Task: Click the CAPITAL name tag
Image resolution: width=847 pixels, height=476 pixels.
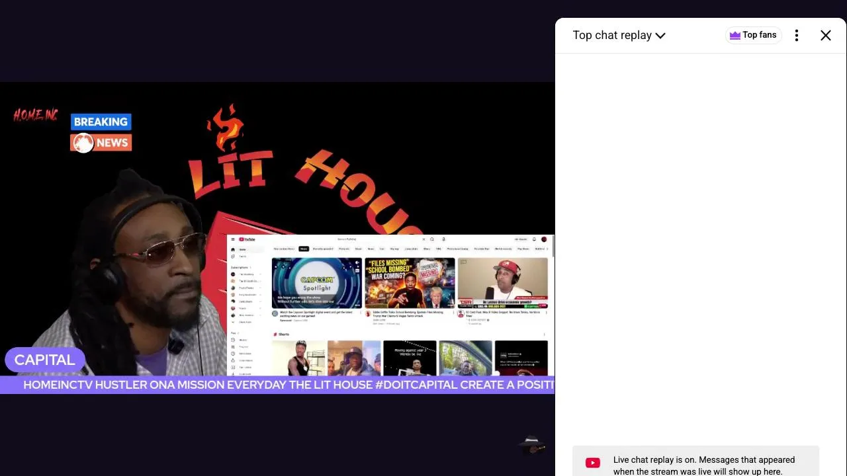Action: 44,360
